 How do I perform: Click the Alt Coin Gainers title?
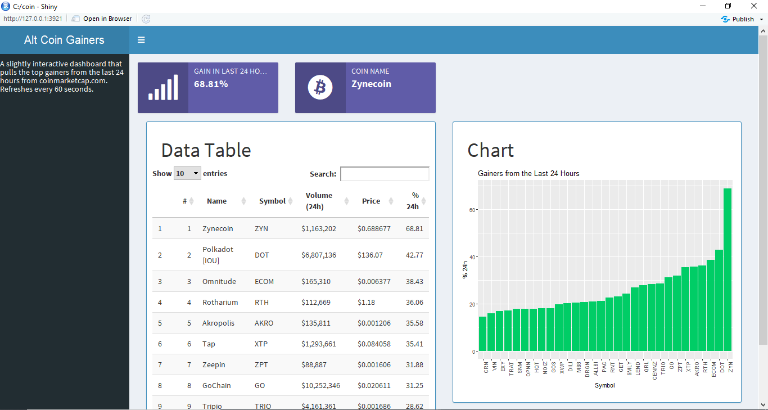pos(64,40)
